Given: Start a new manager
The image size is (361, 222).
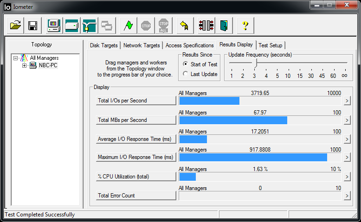Looking at the screenshot, I should point(54,25).
